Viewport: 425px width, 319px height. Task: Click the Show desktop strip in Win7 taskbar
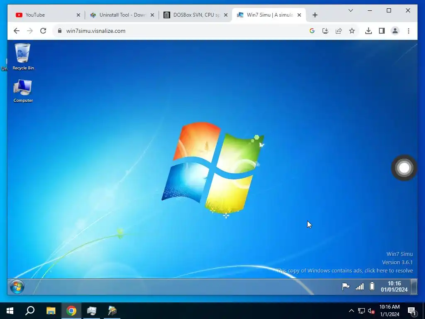[414, 287]
